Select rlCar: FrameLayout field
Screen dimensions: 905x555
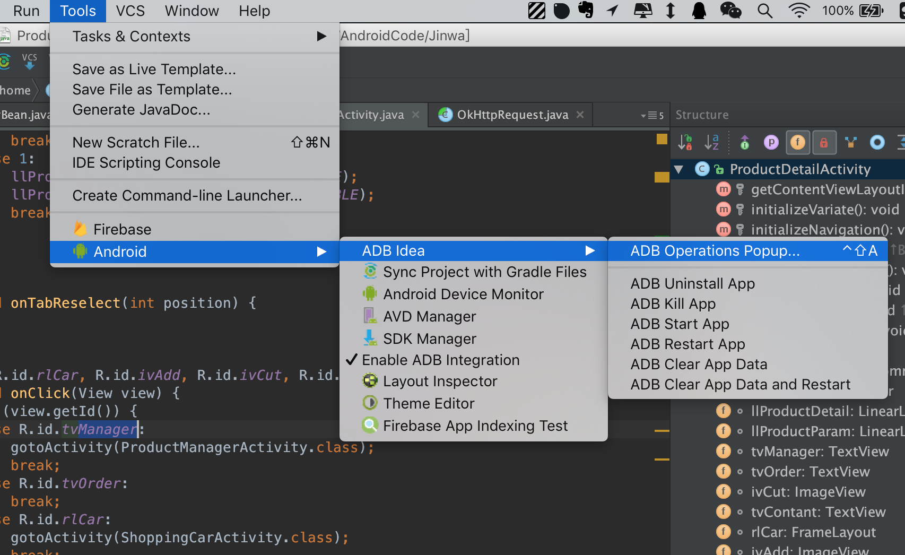click(813, 532)
